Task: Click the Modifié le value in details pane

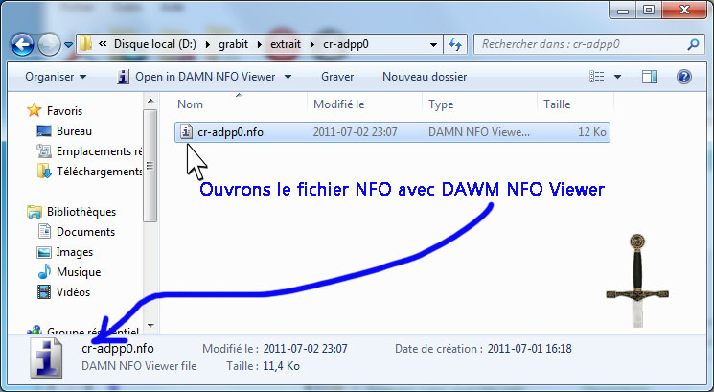Action: pos(305,349)
